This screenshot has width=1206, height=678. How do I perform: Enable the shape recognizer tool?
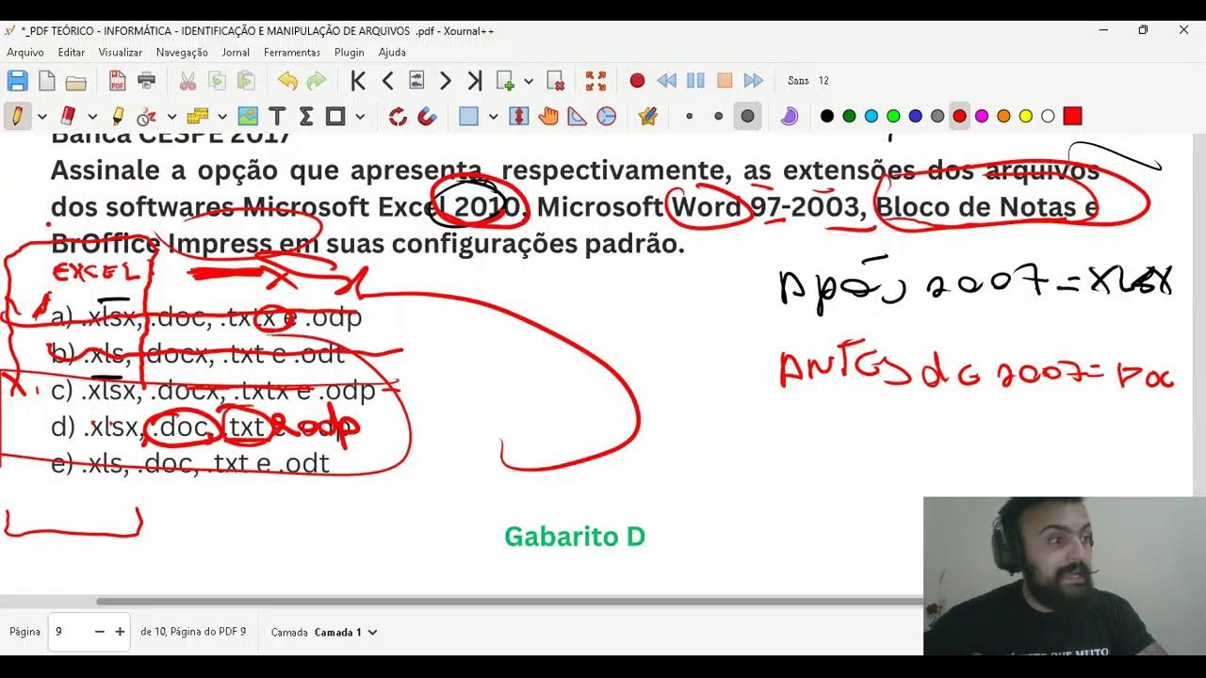click(146, 116)
